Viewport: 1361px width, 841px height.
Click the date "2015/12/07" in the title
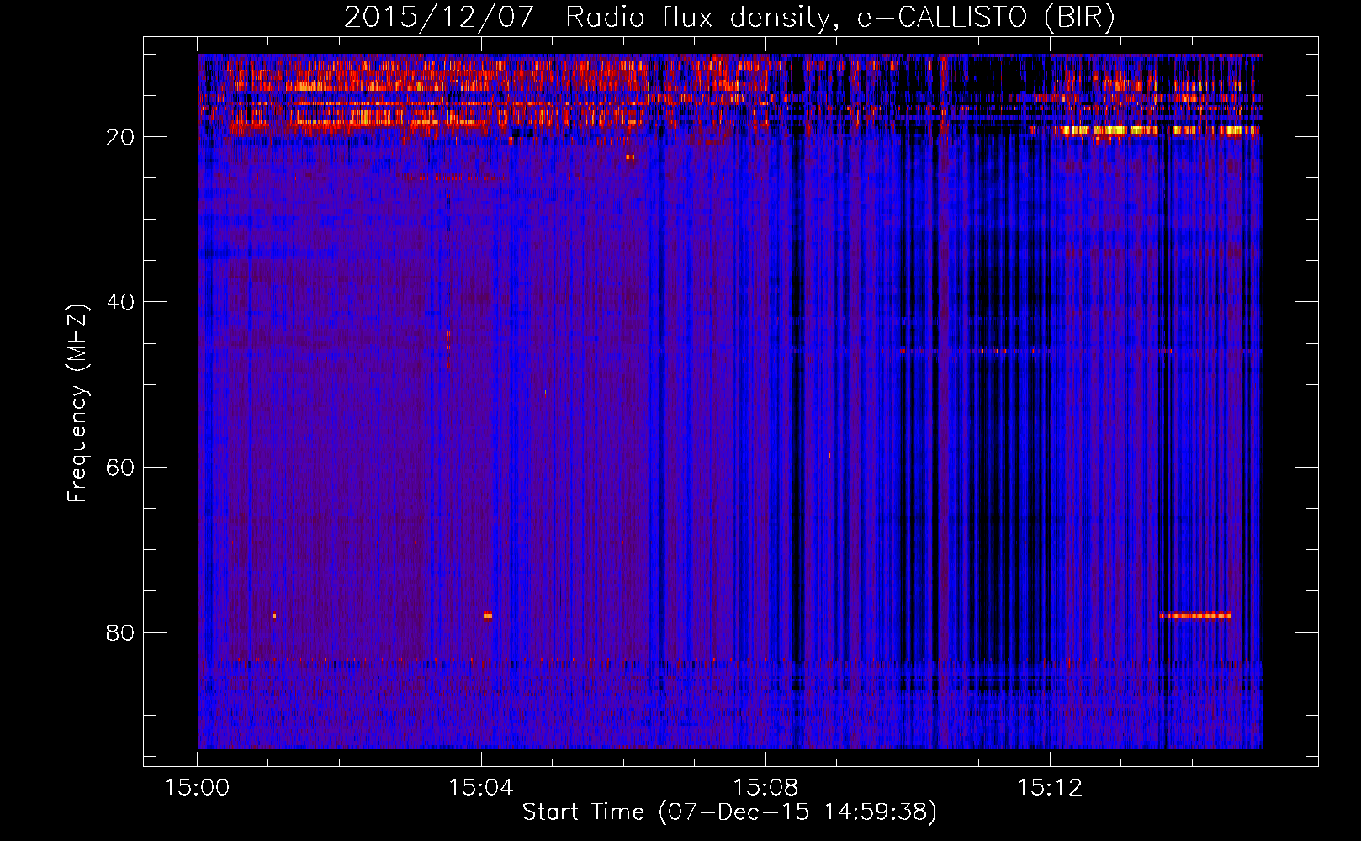pyautogui.click(x=439, y=18)
